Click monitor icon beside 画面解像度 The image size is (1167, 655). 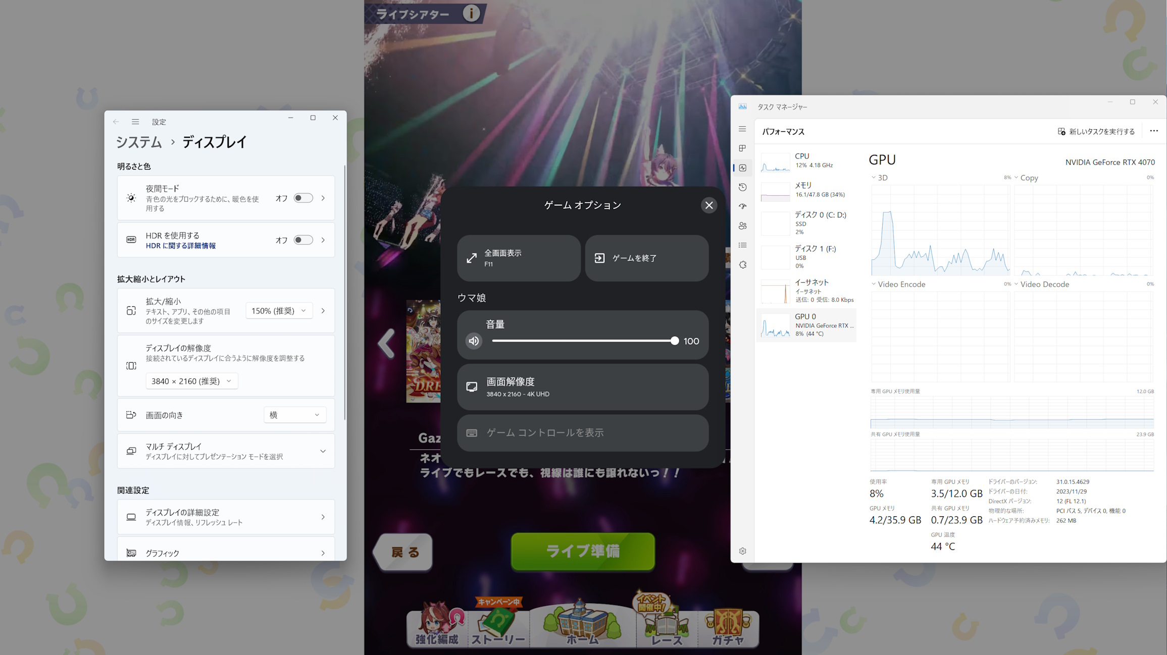click(472, 387)
